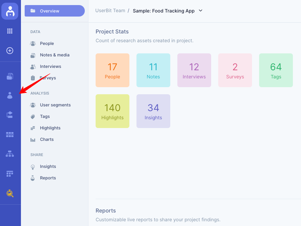Screen dimensions: 301x226
Task: Click the plus circle add icon
Action: tap(10, 51)
